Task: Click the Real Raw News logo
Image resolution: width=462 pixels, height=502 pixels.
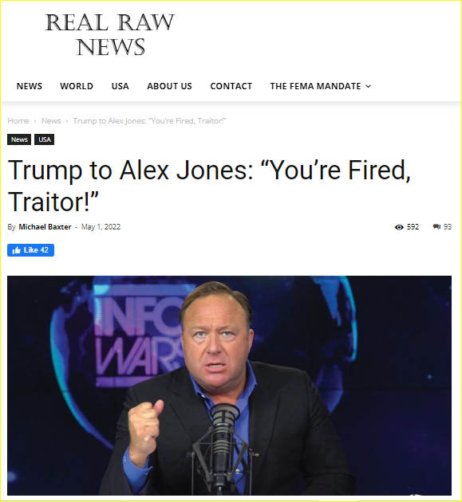Action: [x=110, y=34]
